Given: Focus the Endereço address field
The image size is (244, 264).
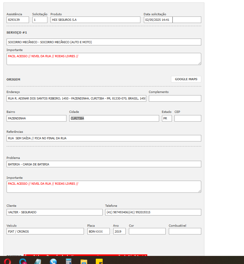Looking at the screenshot, I should (76, 99).
